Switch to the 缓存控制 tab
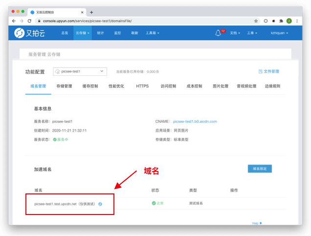 coord(90,86)
